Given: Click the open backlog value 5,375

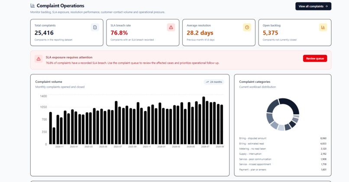Looking at the screenshot, I should click(271, 33).
